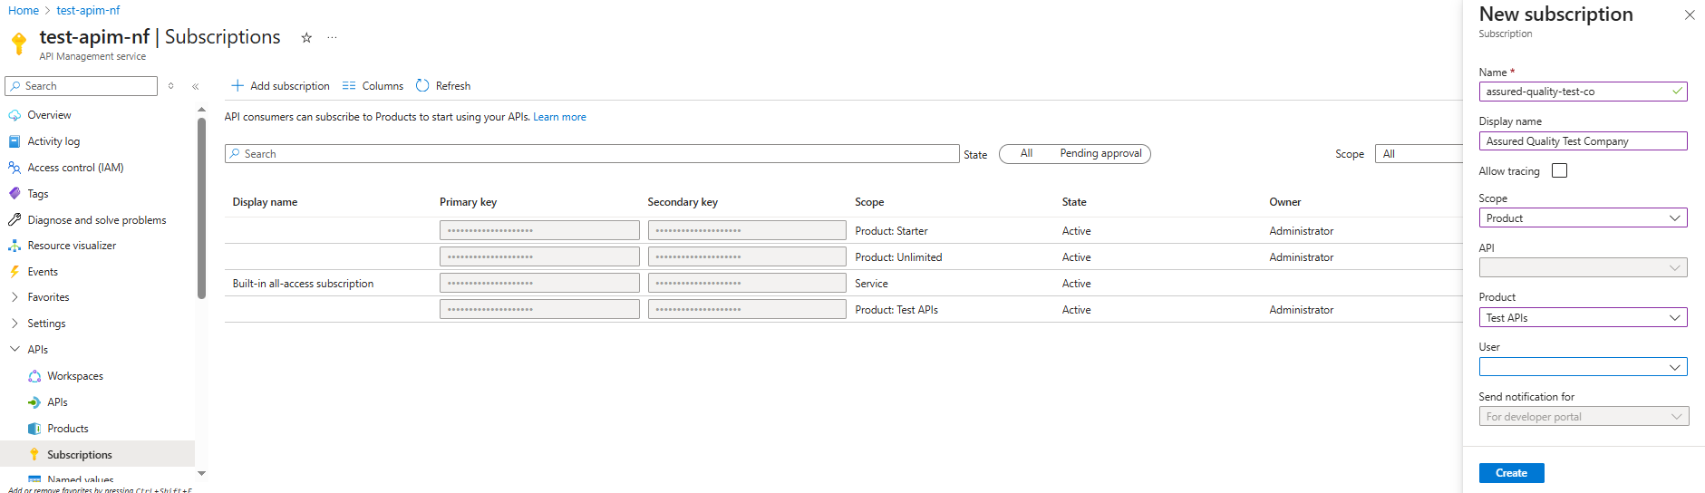Sort by the Primary key column
Image resolution: width=1705 pixels, height=493 pixels.
pos(468,202)
